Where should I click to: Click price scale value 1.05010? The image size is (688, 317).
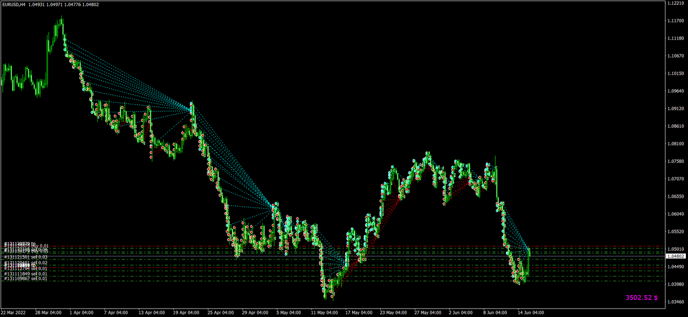point(676,249)
